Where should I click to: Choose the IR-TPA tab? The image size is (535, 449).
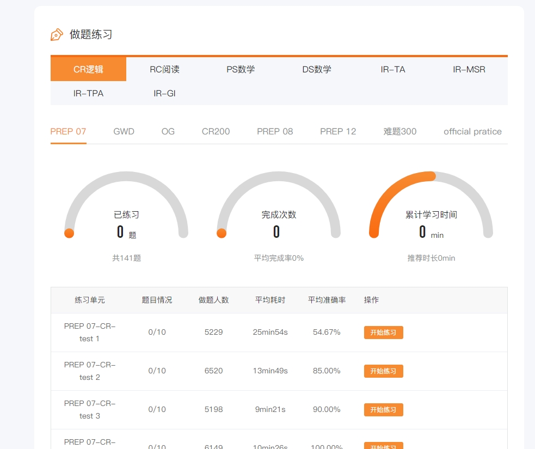[x=88, y=93]
